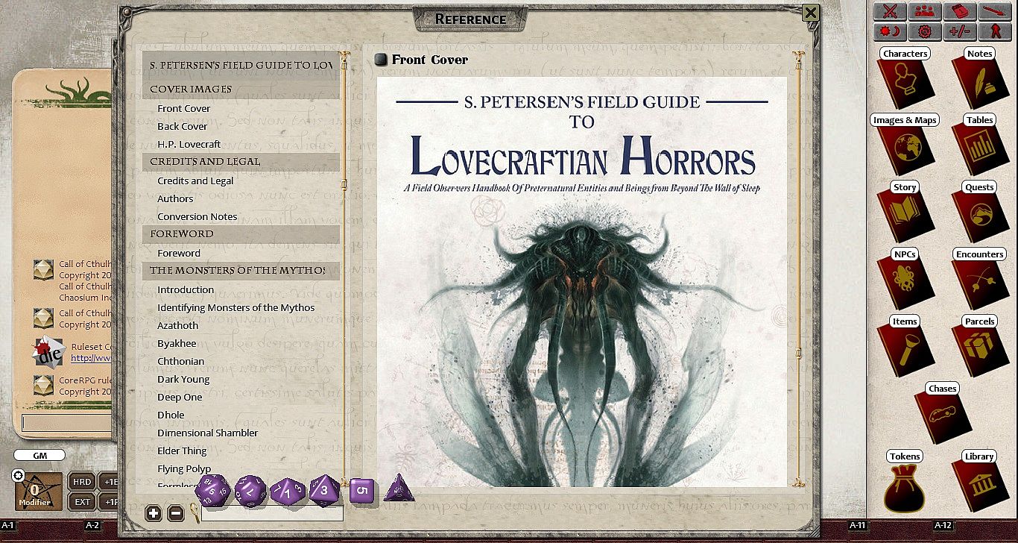Screen dimensions: 1018x543
Task: Close the Reference window
Action: [x=811, y=13]
